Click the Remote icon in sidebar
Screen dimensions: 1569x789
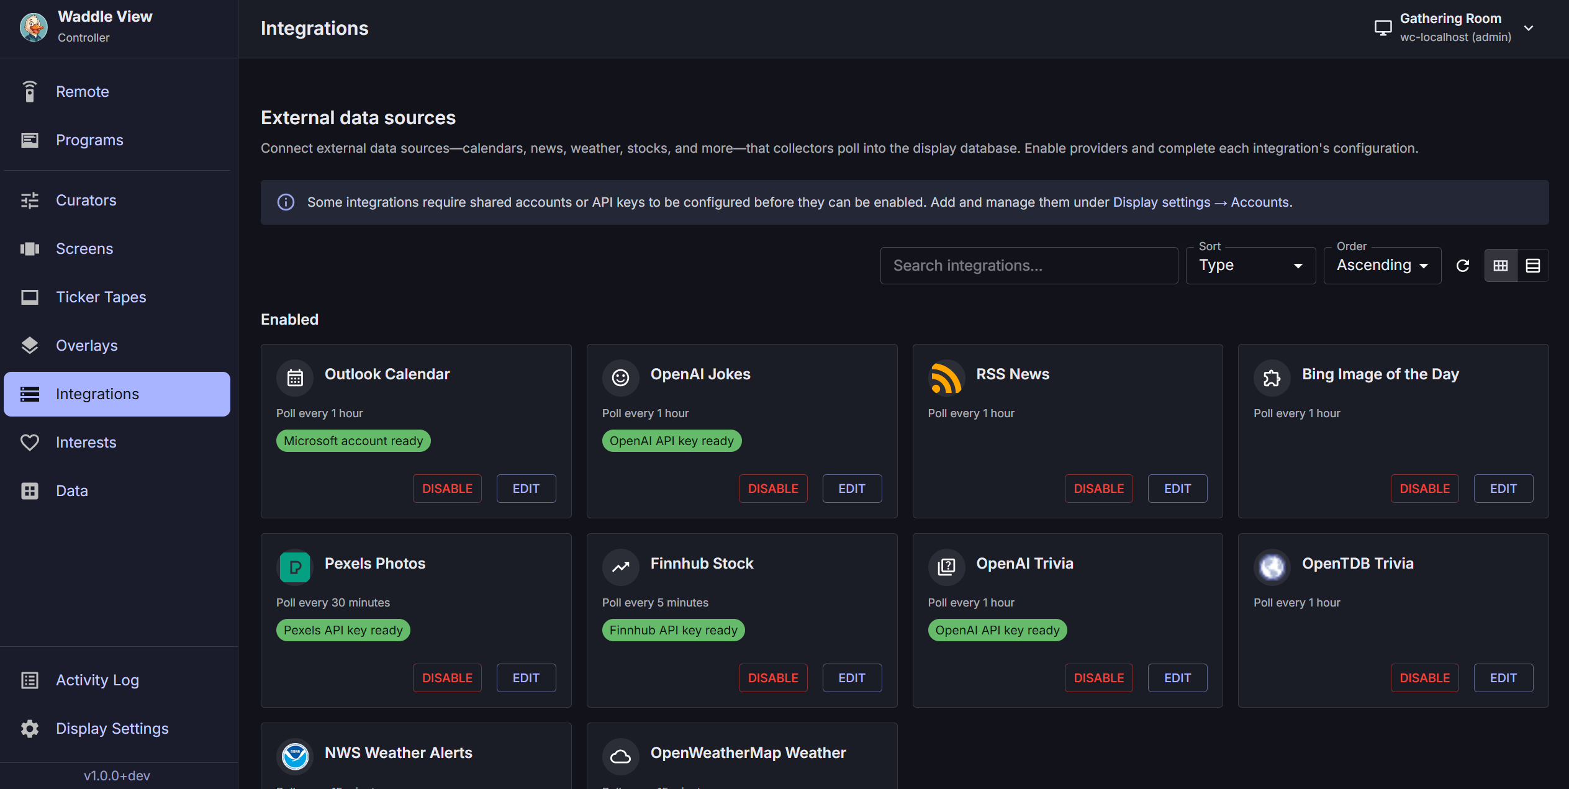pyautogui.click(x=29, y=91)
